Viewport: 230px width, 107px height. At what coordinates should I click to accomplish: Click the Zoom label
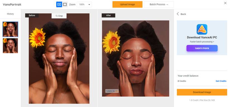click(x=72, y=4)
